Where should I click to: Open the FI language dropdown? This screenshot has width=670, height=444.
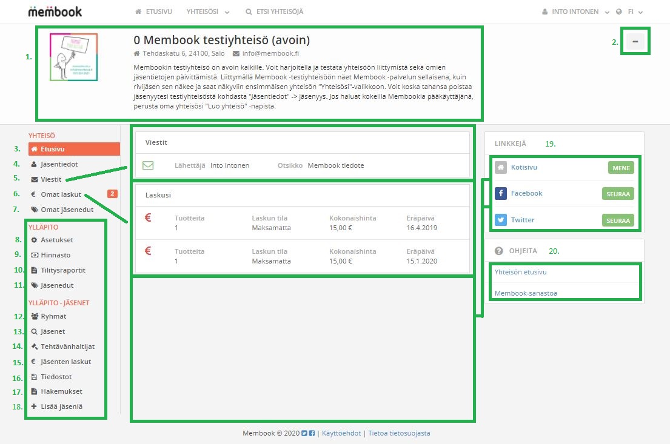click(x=635, y=12)
